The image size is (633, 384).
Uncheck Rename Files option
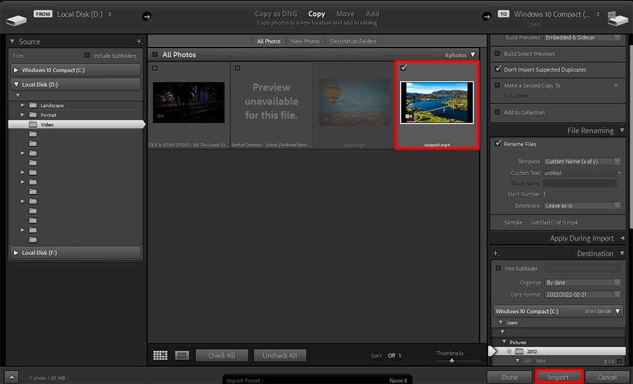498,144
